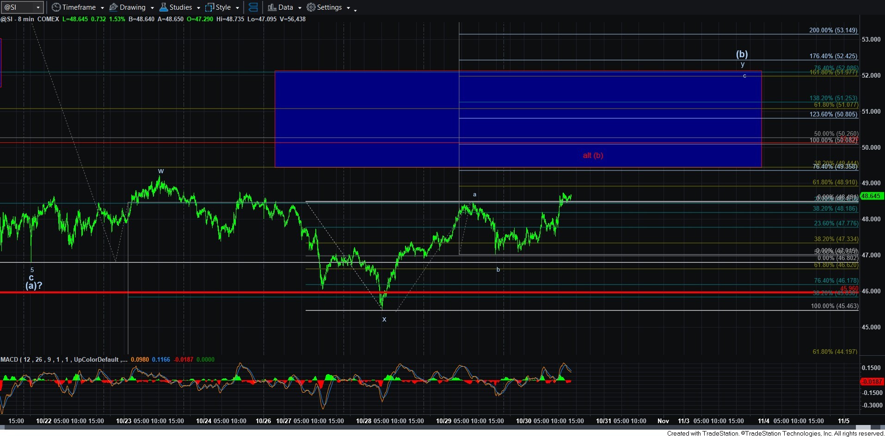Click the Settings gear icon
This screenshot has width=885, height=437.
[x=311, y=7]
